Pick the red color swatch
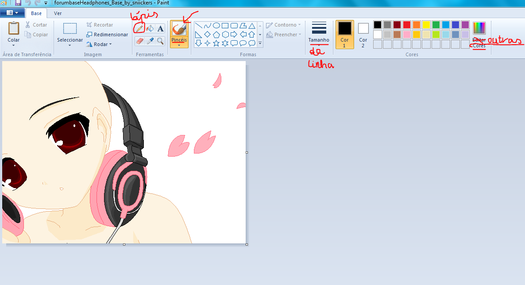 click(407, 25)
